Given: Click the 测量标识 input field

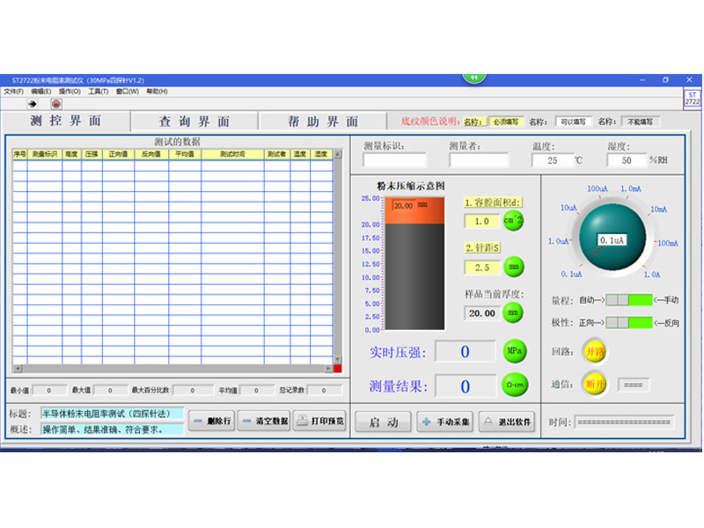Looking at the screenshot, I should coord(394,160).
